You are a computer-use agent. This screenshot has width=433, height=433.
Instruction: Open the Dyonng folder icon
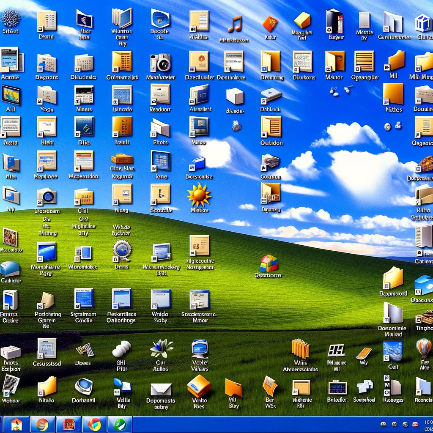[271, 194]
